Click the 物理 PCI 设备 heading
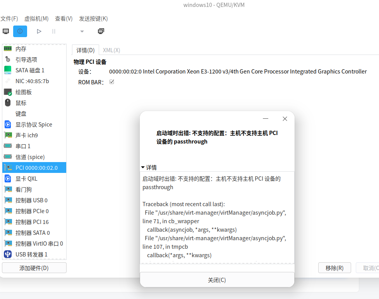Viewport: 379px width, 299px height. (90, 62)
